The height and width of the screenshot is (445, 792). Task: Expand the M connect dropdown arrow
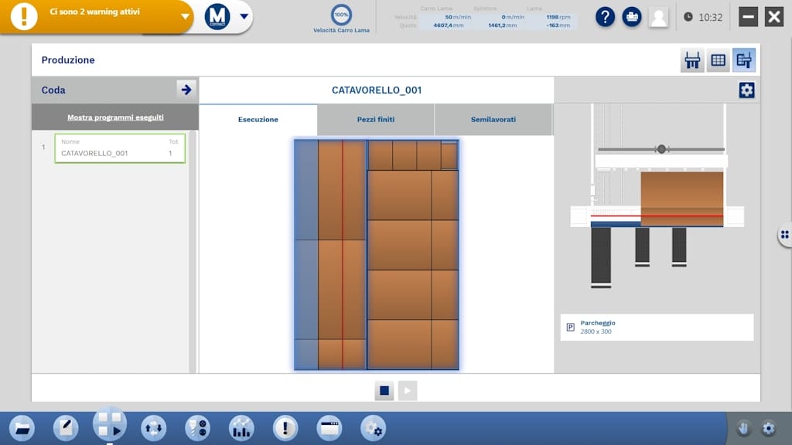pos(244,17)
